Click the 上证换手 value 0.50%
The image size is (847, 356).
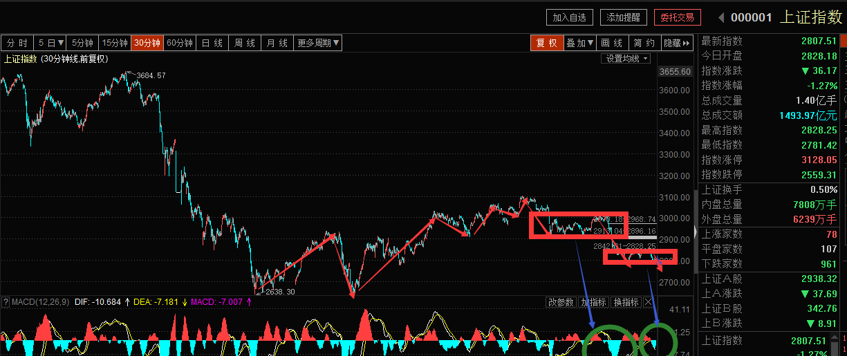(824, 189)
